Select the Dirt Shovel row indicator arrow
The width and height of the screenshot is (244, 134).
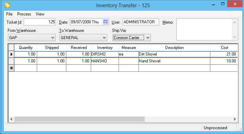tap(11, 54)
